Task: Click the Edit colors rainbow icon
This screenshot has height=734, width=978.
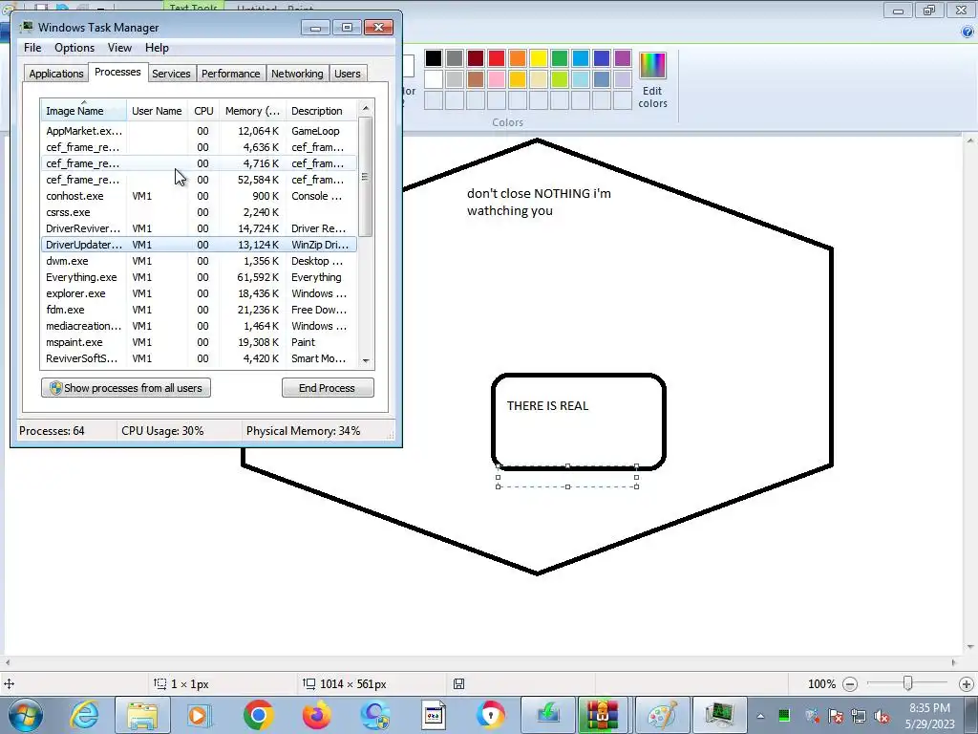Action: tap(652, 65)
